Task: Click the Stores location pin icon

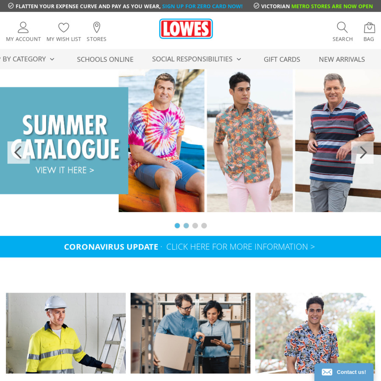Action: pos(97,28)
